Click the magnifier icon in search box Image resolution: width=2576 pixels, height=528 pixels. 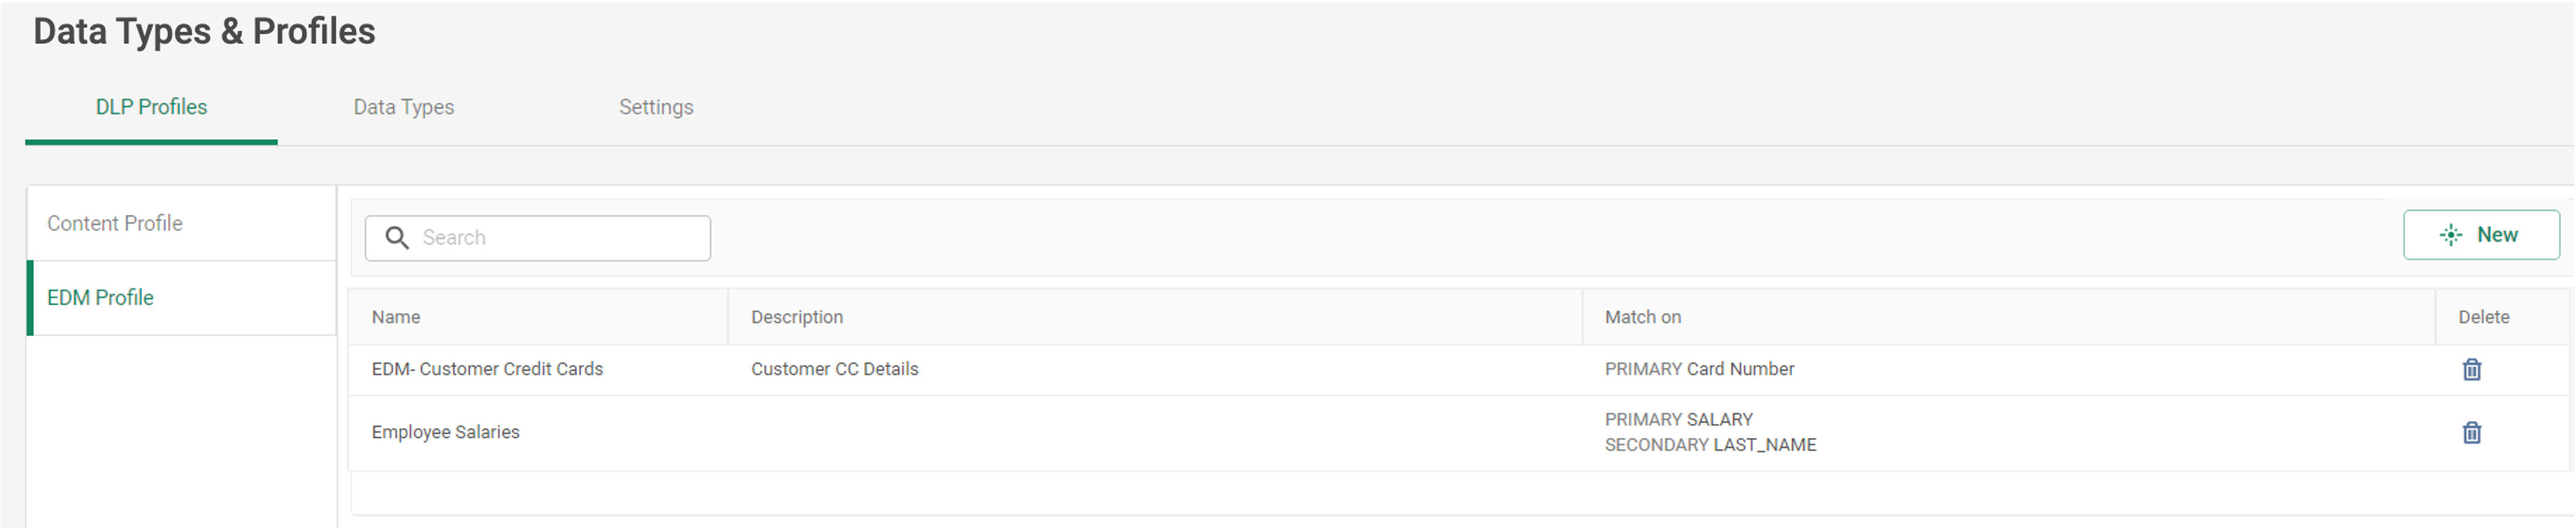click(397, 238)
